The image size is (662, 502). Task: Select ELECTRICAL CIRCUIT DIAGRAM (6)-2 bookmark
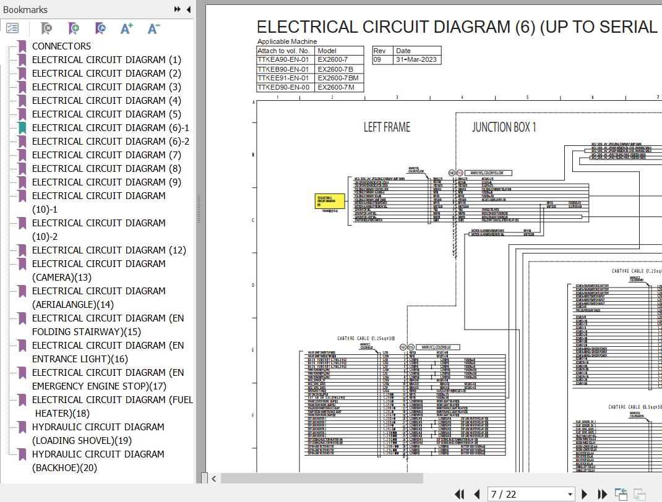coord(111,142)
